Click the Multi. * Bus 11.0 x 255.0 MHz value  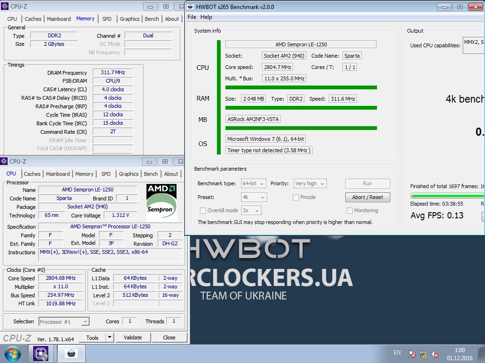tap(284, 78)
